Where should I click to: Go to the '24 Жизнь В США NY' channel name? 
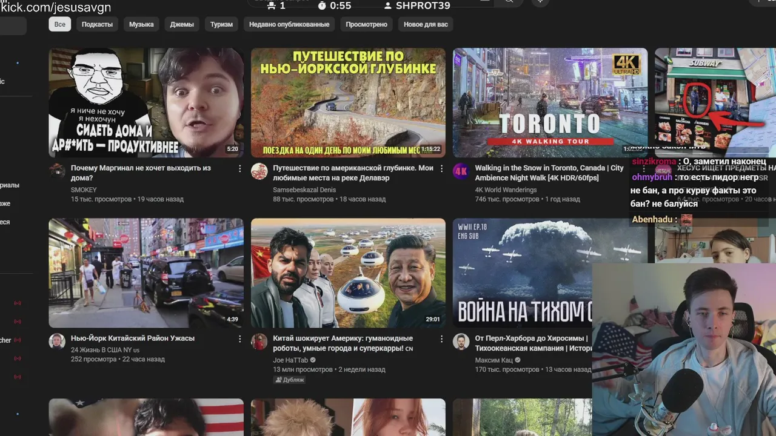point(105,350)
